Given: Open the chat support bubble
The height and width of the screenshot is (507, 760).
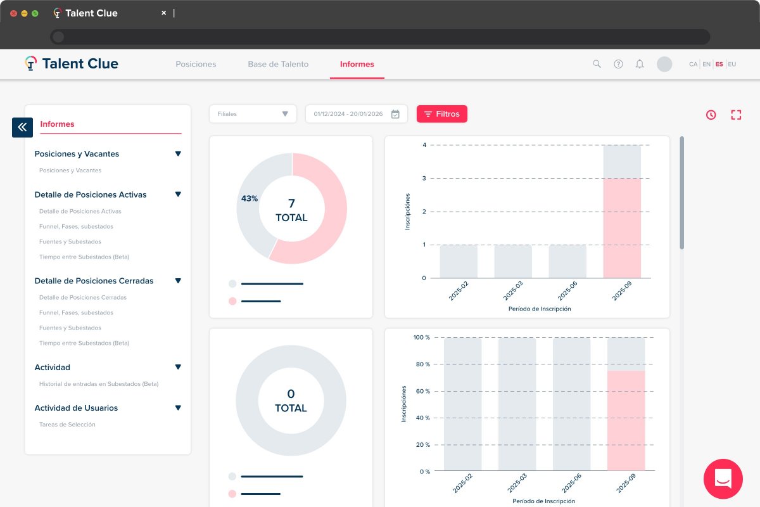Looking at the screenshot, I should click(x=723, y=478).
